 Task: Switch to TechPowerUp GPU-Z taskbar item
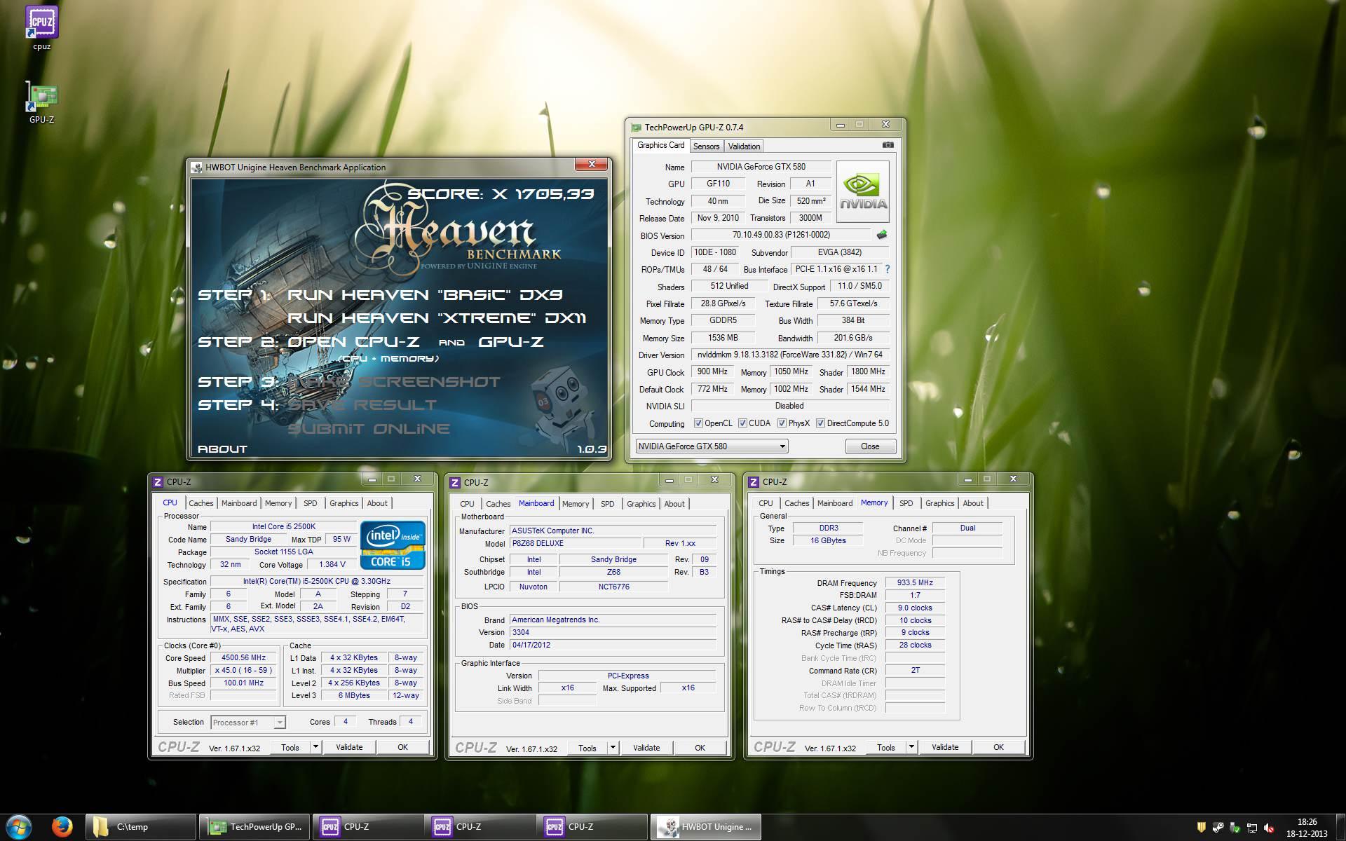pyautogui.click(x=254, y=827)
